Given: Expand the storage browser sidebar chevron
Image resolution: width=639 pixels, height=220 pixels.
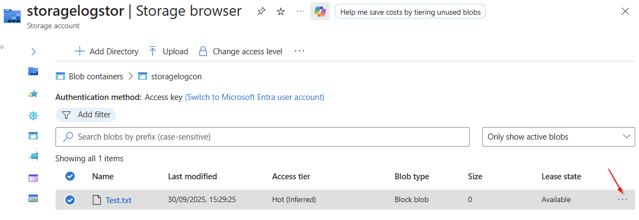Looking at the screenshot, I should (x=33, y=52).
